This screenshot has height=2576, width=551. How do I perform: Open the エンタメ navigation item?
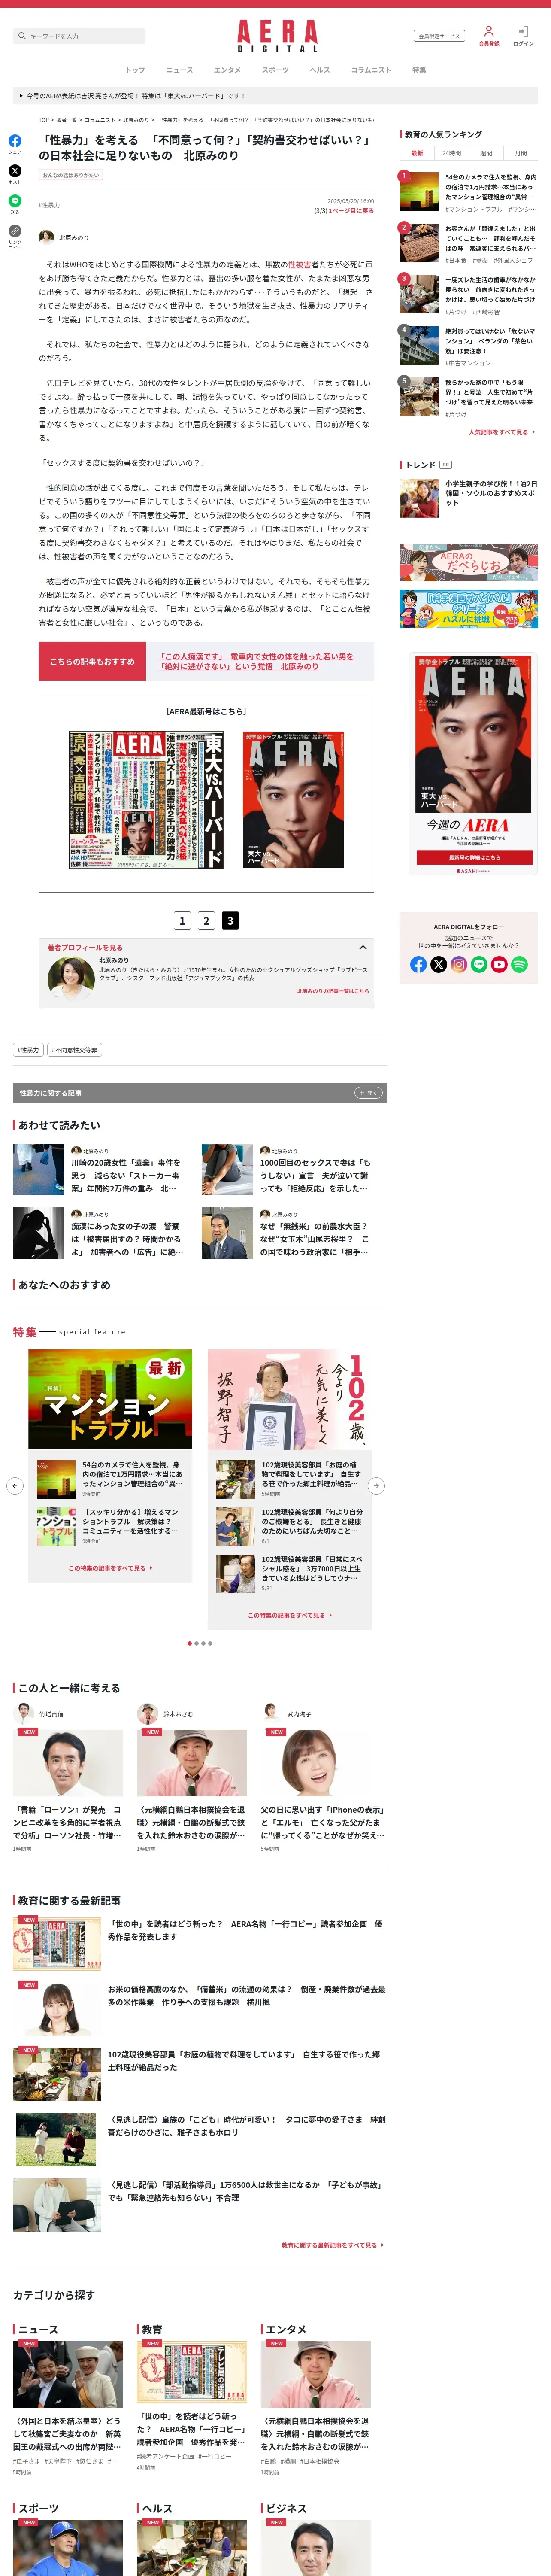[x=227, y=70]
